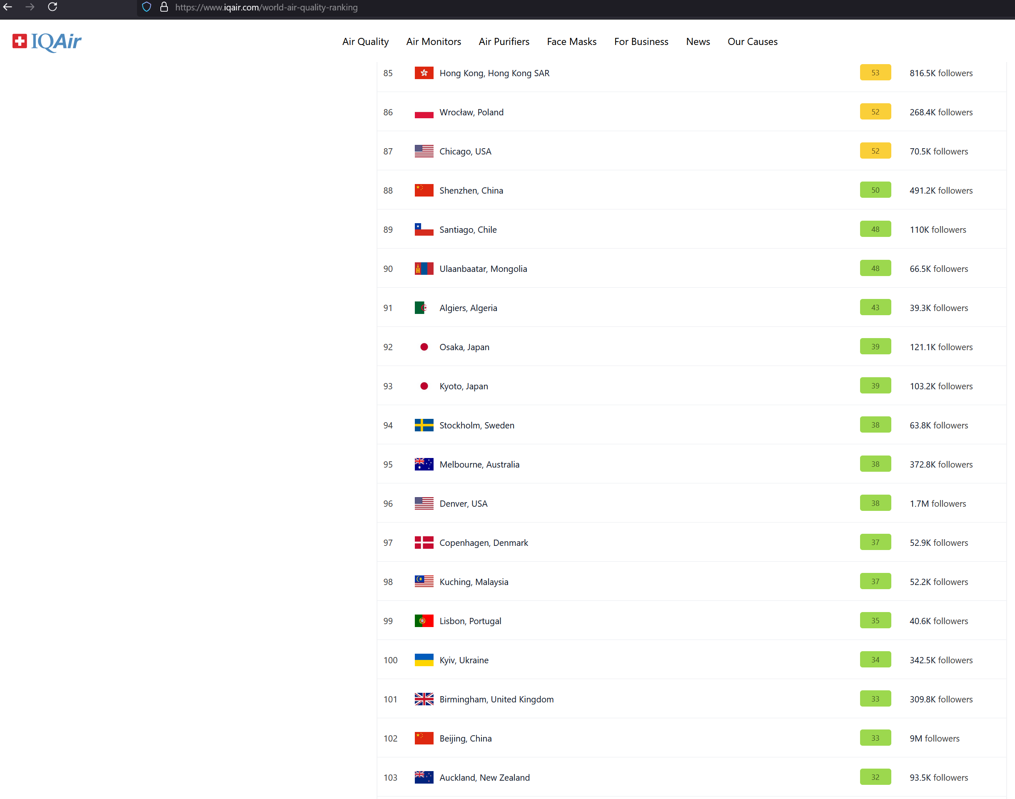Click the Ukraine flag beside Kyiv
Viewport: 1015px width, 799px height.
click(x=424, y=660)
